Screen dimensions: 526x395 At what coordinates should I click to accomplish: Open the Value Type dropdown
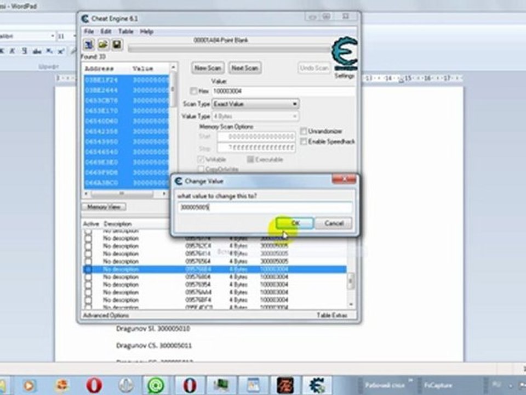256,116
